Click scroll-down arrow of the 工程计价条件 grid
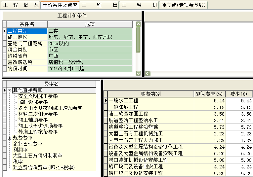Screen dimensions: 253x177 click(x=138, y=74)
